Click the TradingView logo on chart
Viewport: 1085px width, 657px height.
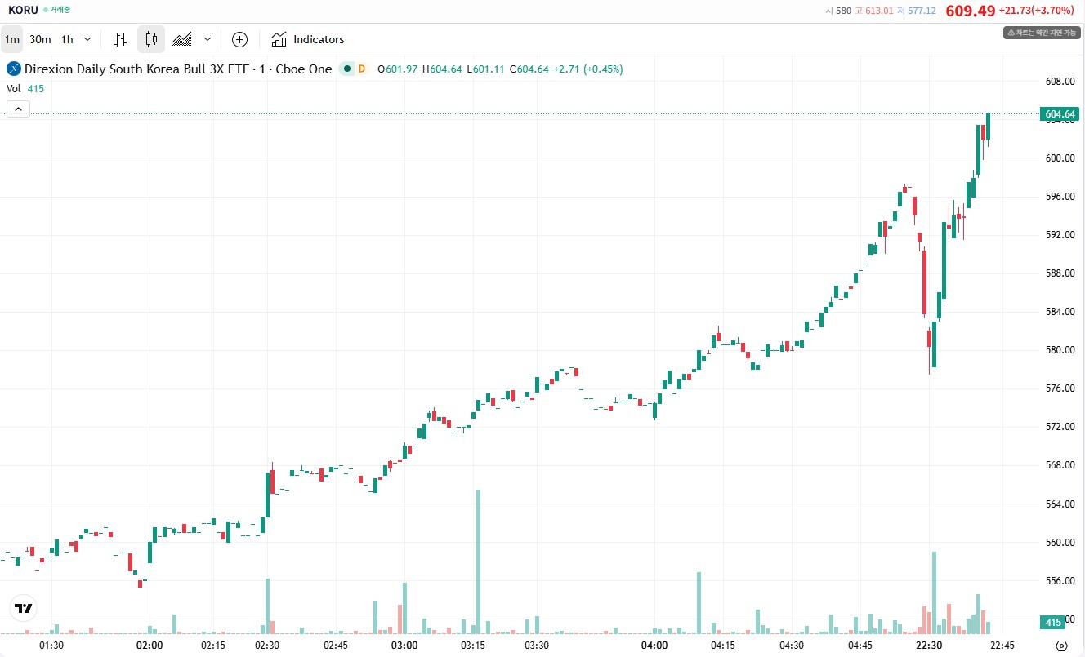click(x=23, y=608)
